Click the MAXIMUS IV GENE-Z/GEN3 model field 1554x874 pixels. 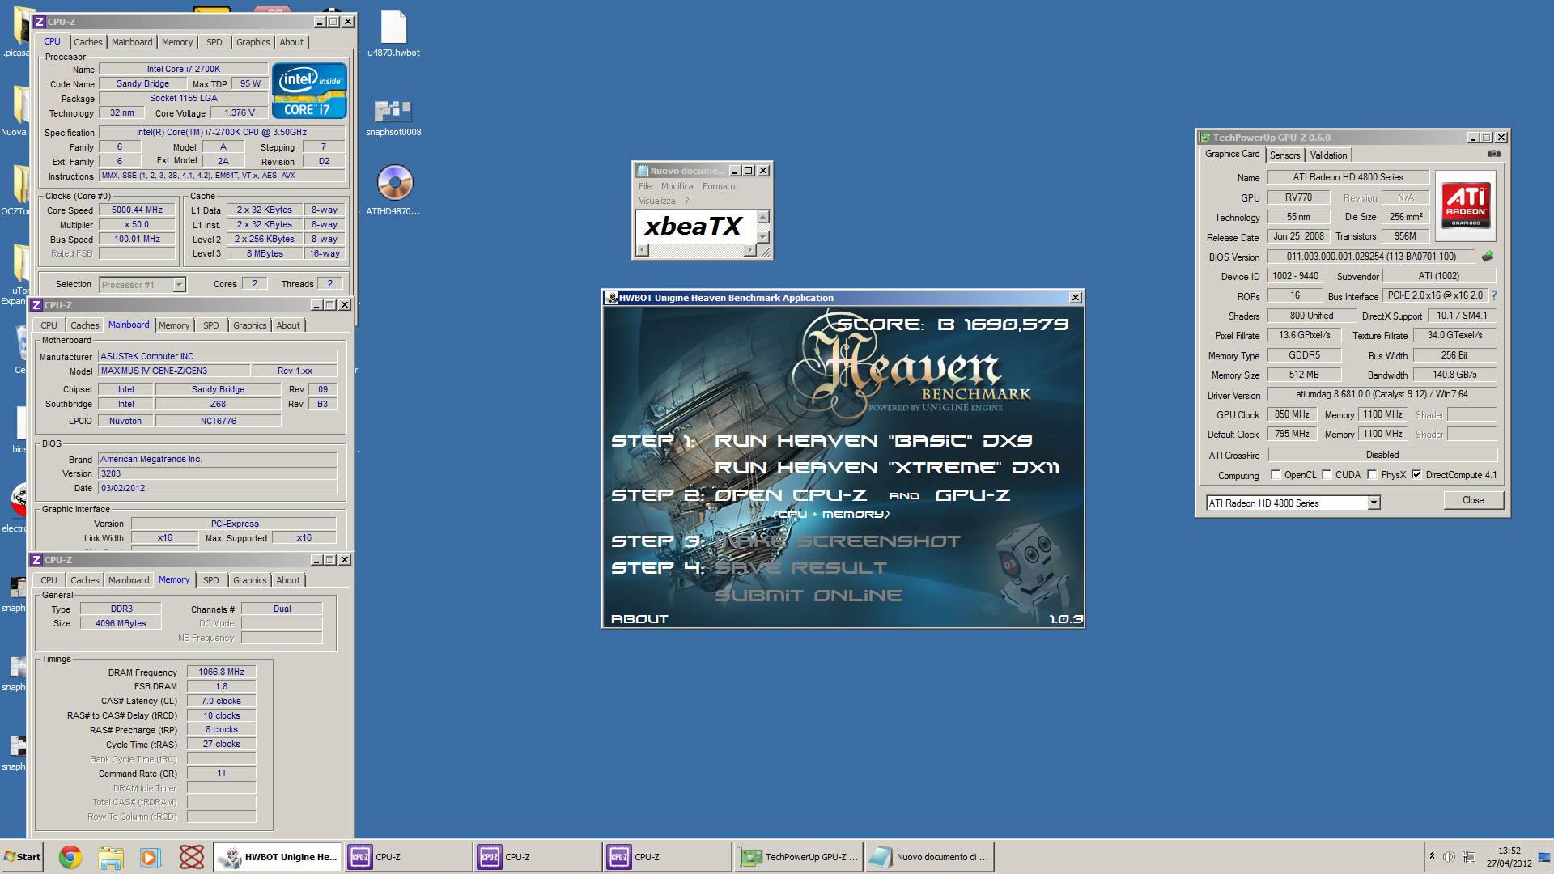(172, 371)
